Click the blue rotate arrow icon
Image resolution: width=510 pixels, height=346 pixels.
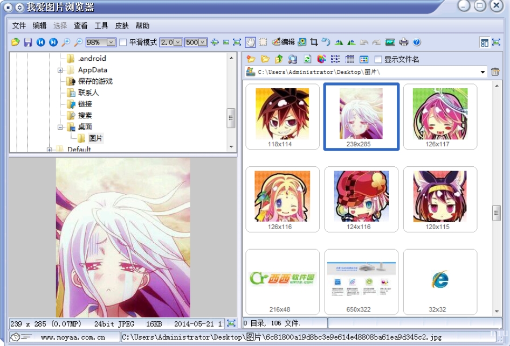coord(326,42)
